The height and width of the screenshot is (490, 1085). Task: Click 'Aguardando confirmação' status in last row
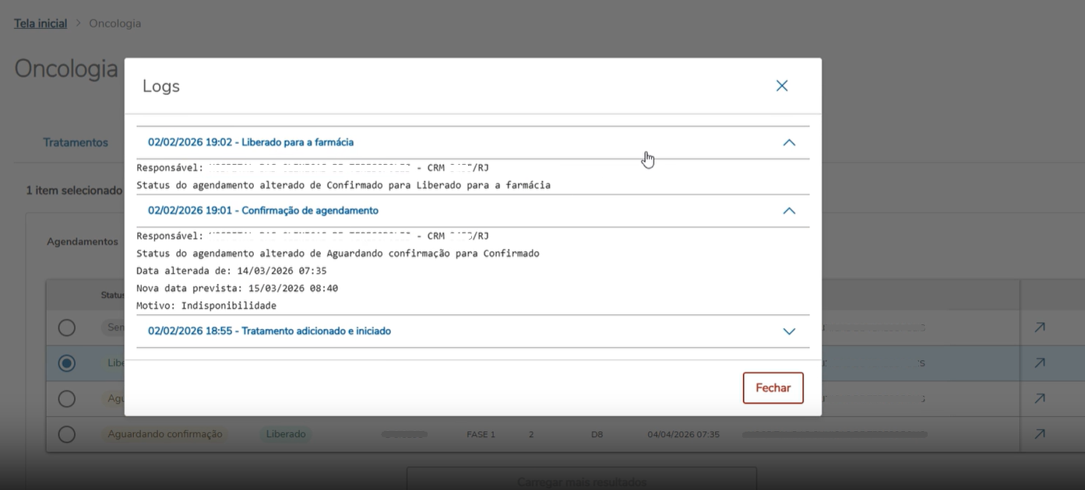click(x=165, y=434)
